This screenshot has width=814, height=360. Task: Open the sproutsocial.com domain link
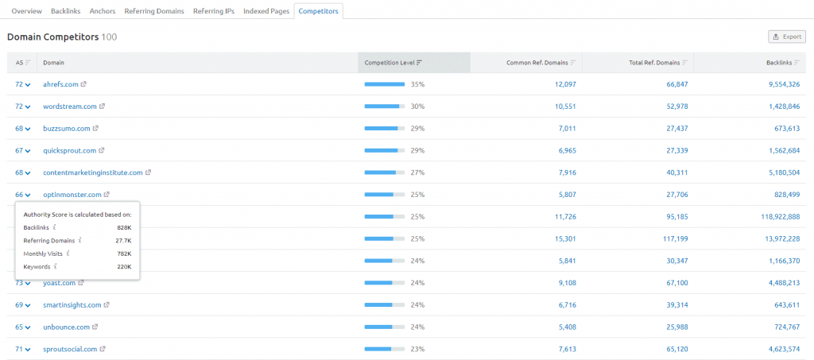[70, 349]
